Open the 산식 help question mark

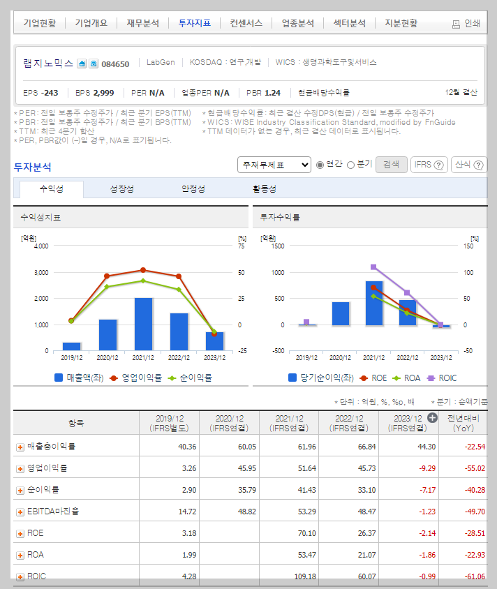click(478, 165)
